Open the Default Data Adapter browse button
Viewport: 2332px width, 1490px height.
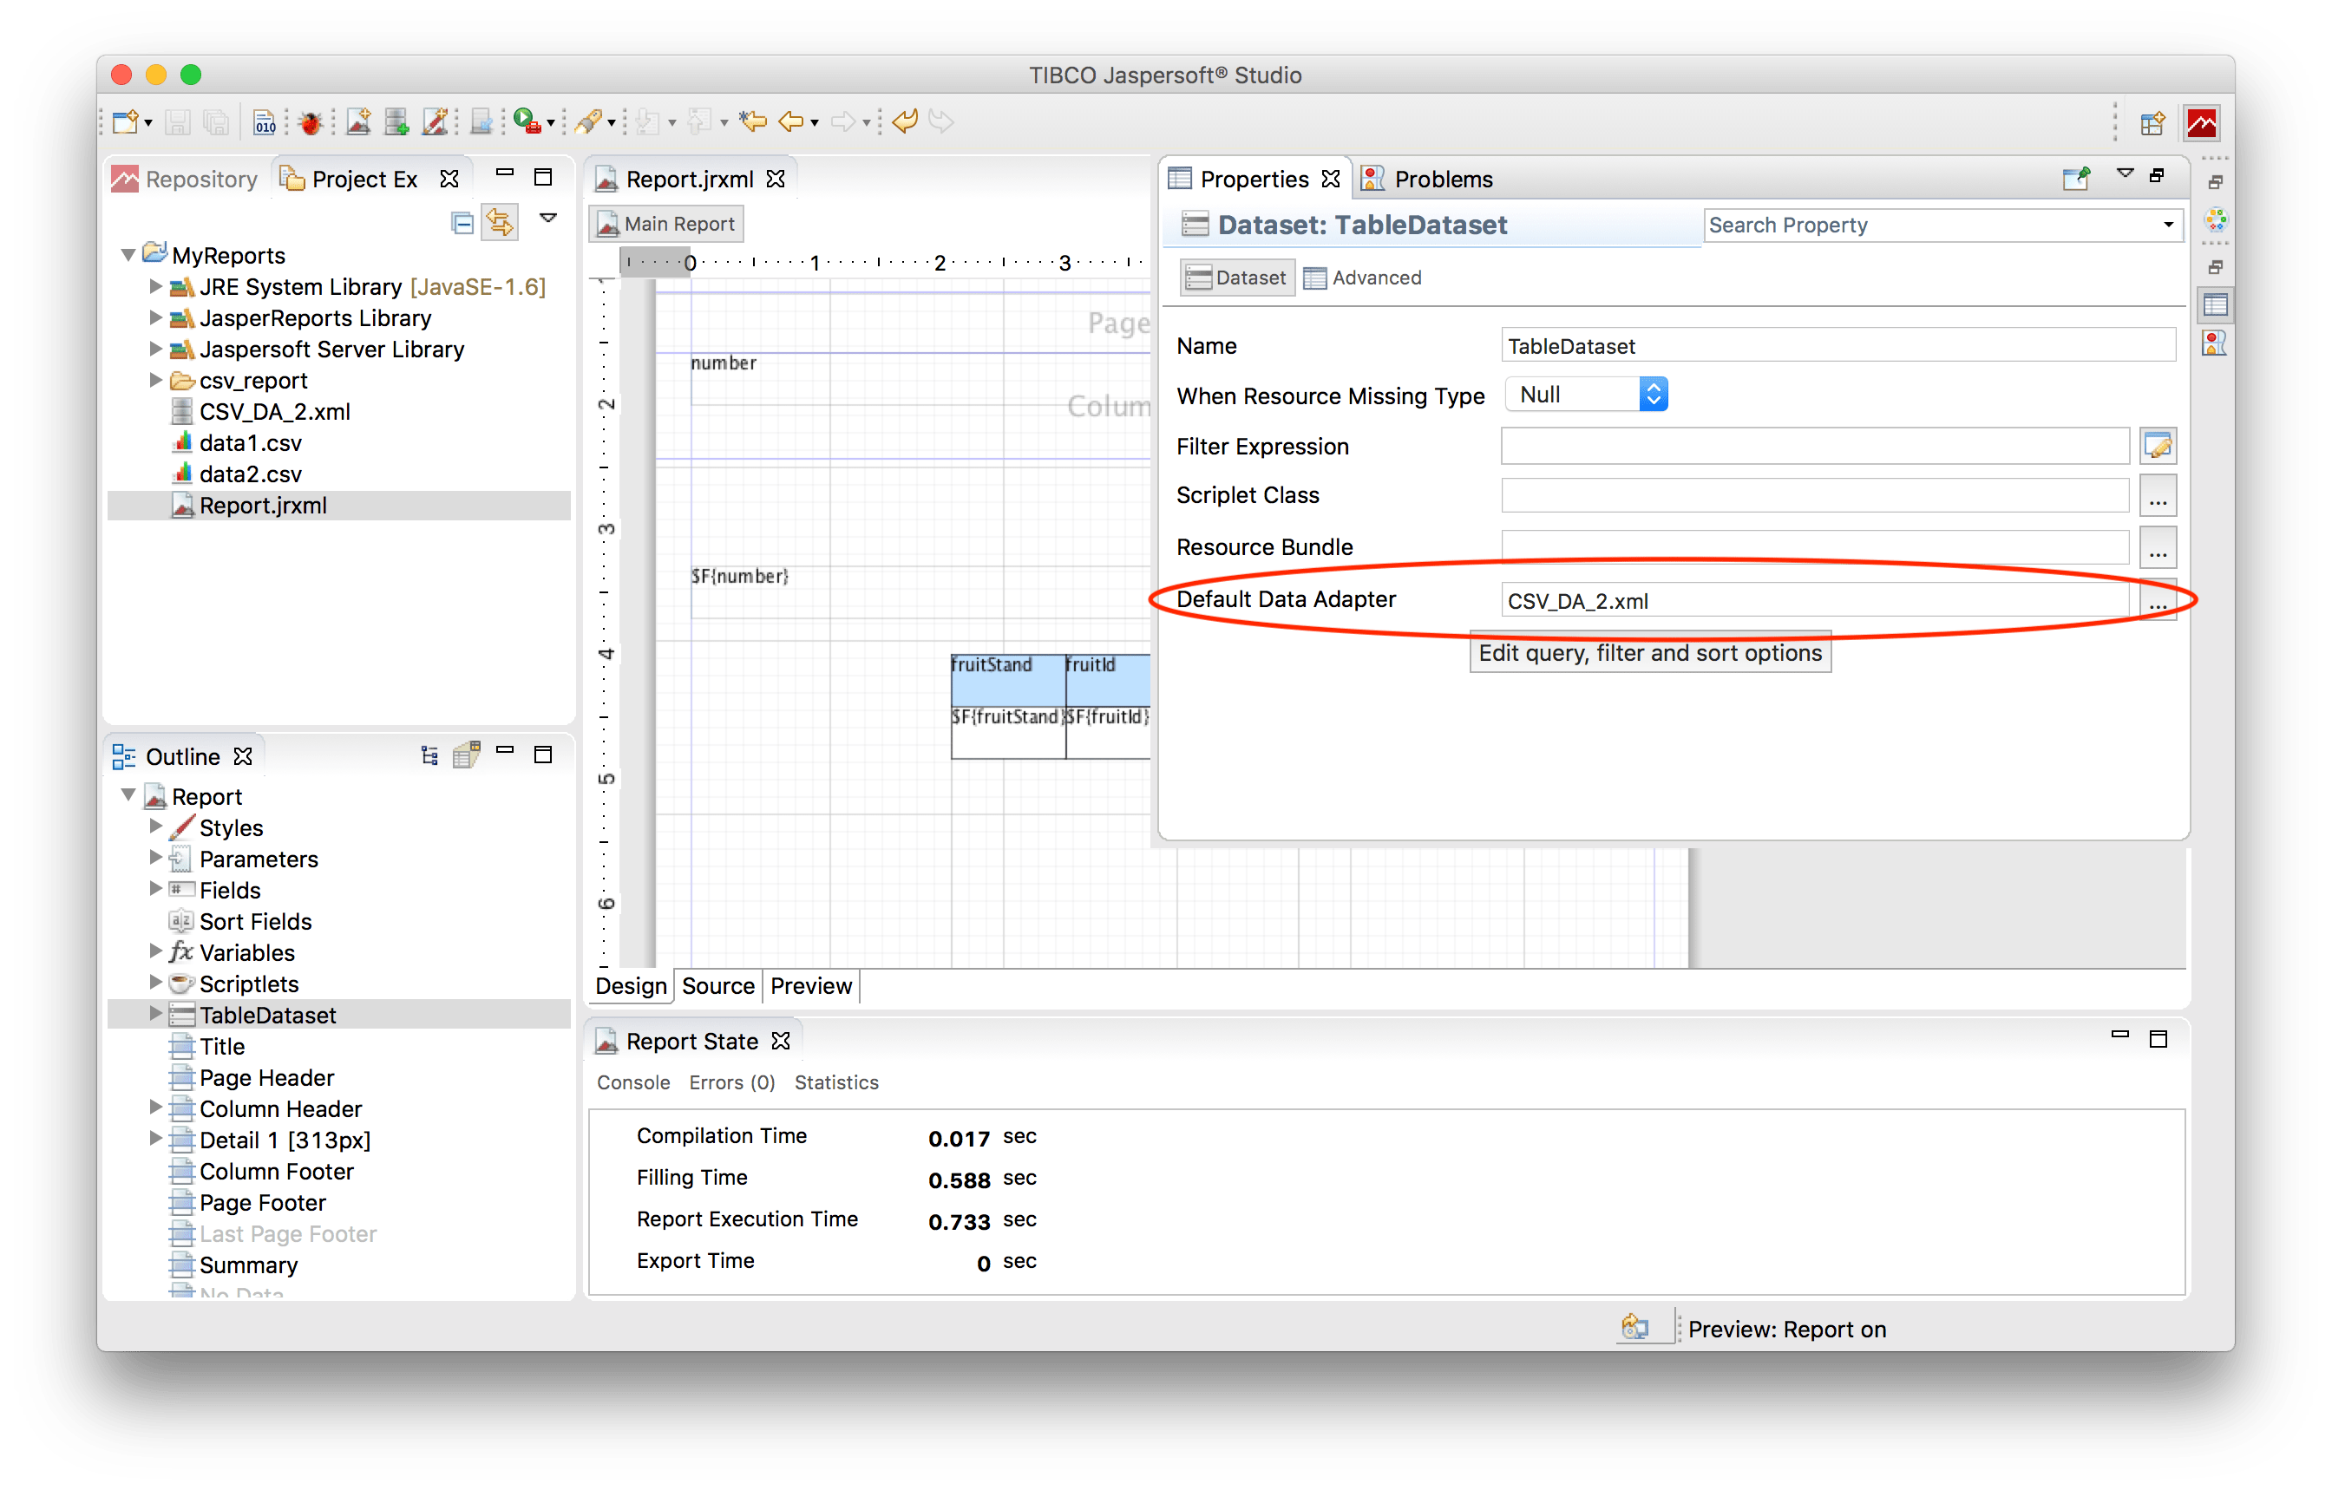click(x=2158, y=599)
